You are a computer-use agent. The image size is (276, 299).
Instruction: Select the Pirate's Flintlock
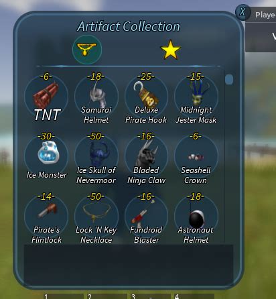point(46,217)
